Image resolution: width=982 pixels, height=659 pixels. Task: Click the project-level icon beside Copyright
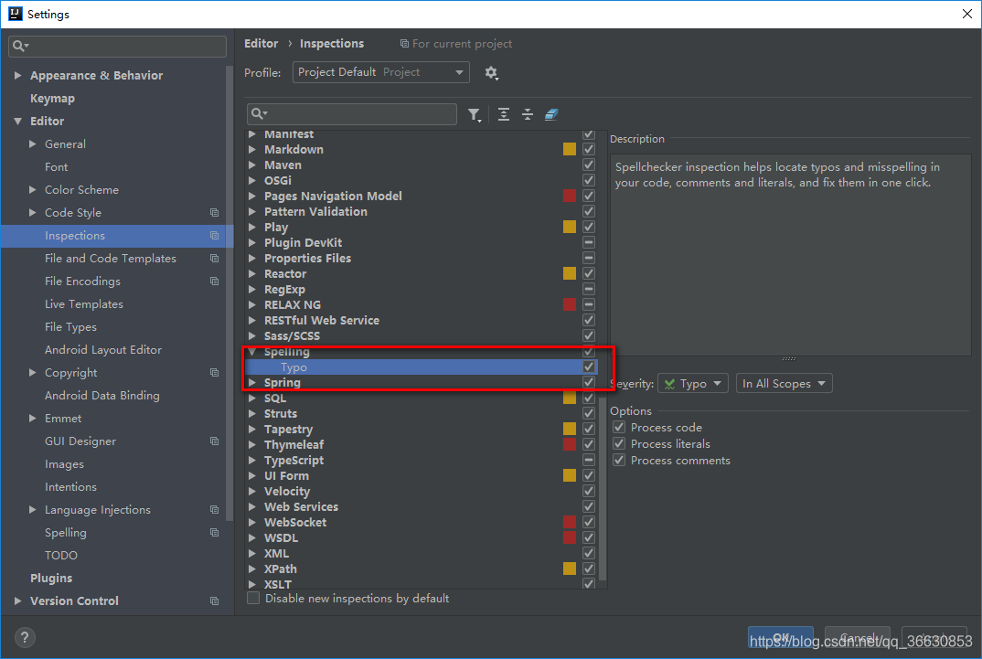tap(214, 373)
